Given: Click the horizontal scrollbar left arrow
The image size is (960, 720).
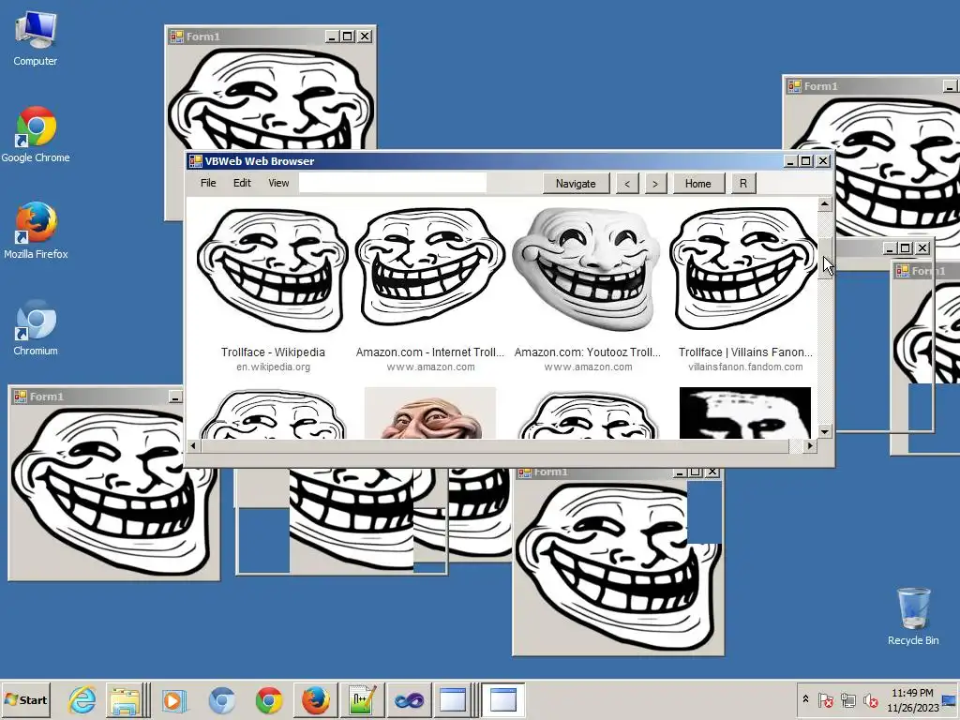Looking at the screenshot, I should [192, 445].
